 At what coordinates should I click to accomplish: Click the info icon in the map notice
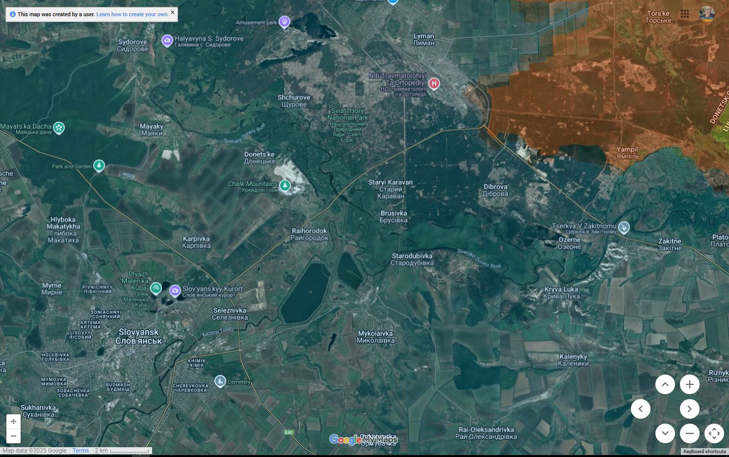coord(13,14)
